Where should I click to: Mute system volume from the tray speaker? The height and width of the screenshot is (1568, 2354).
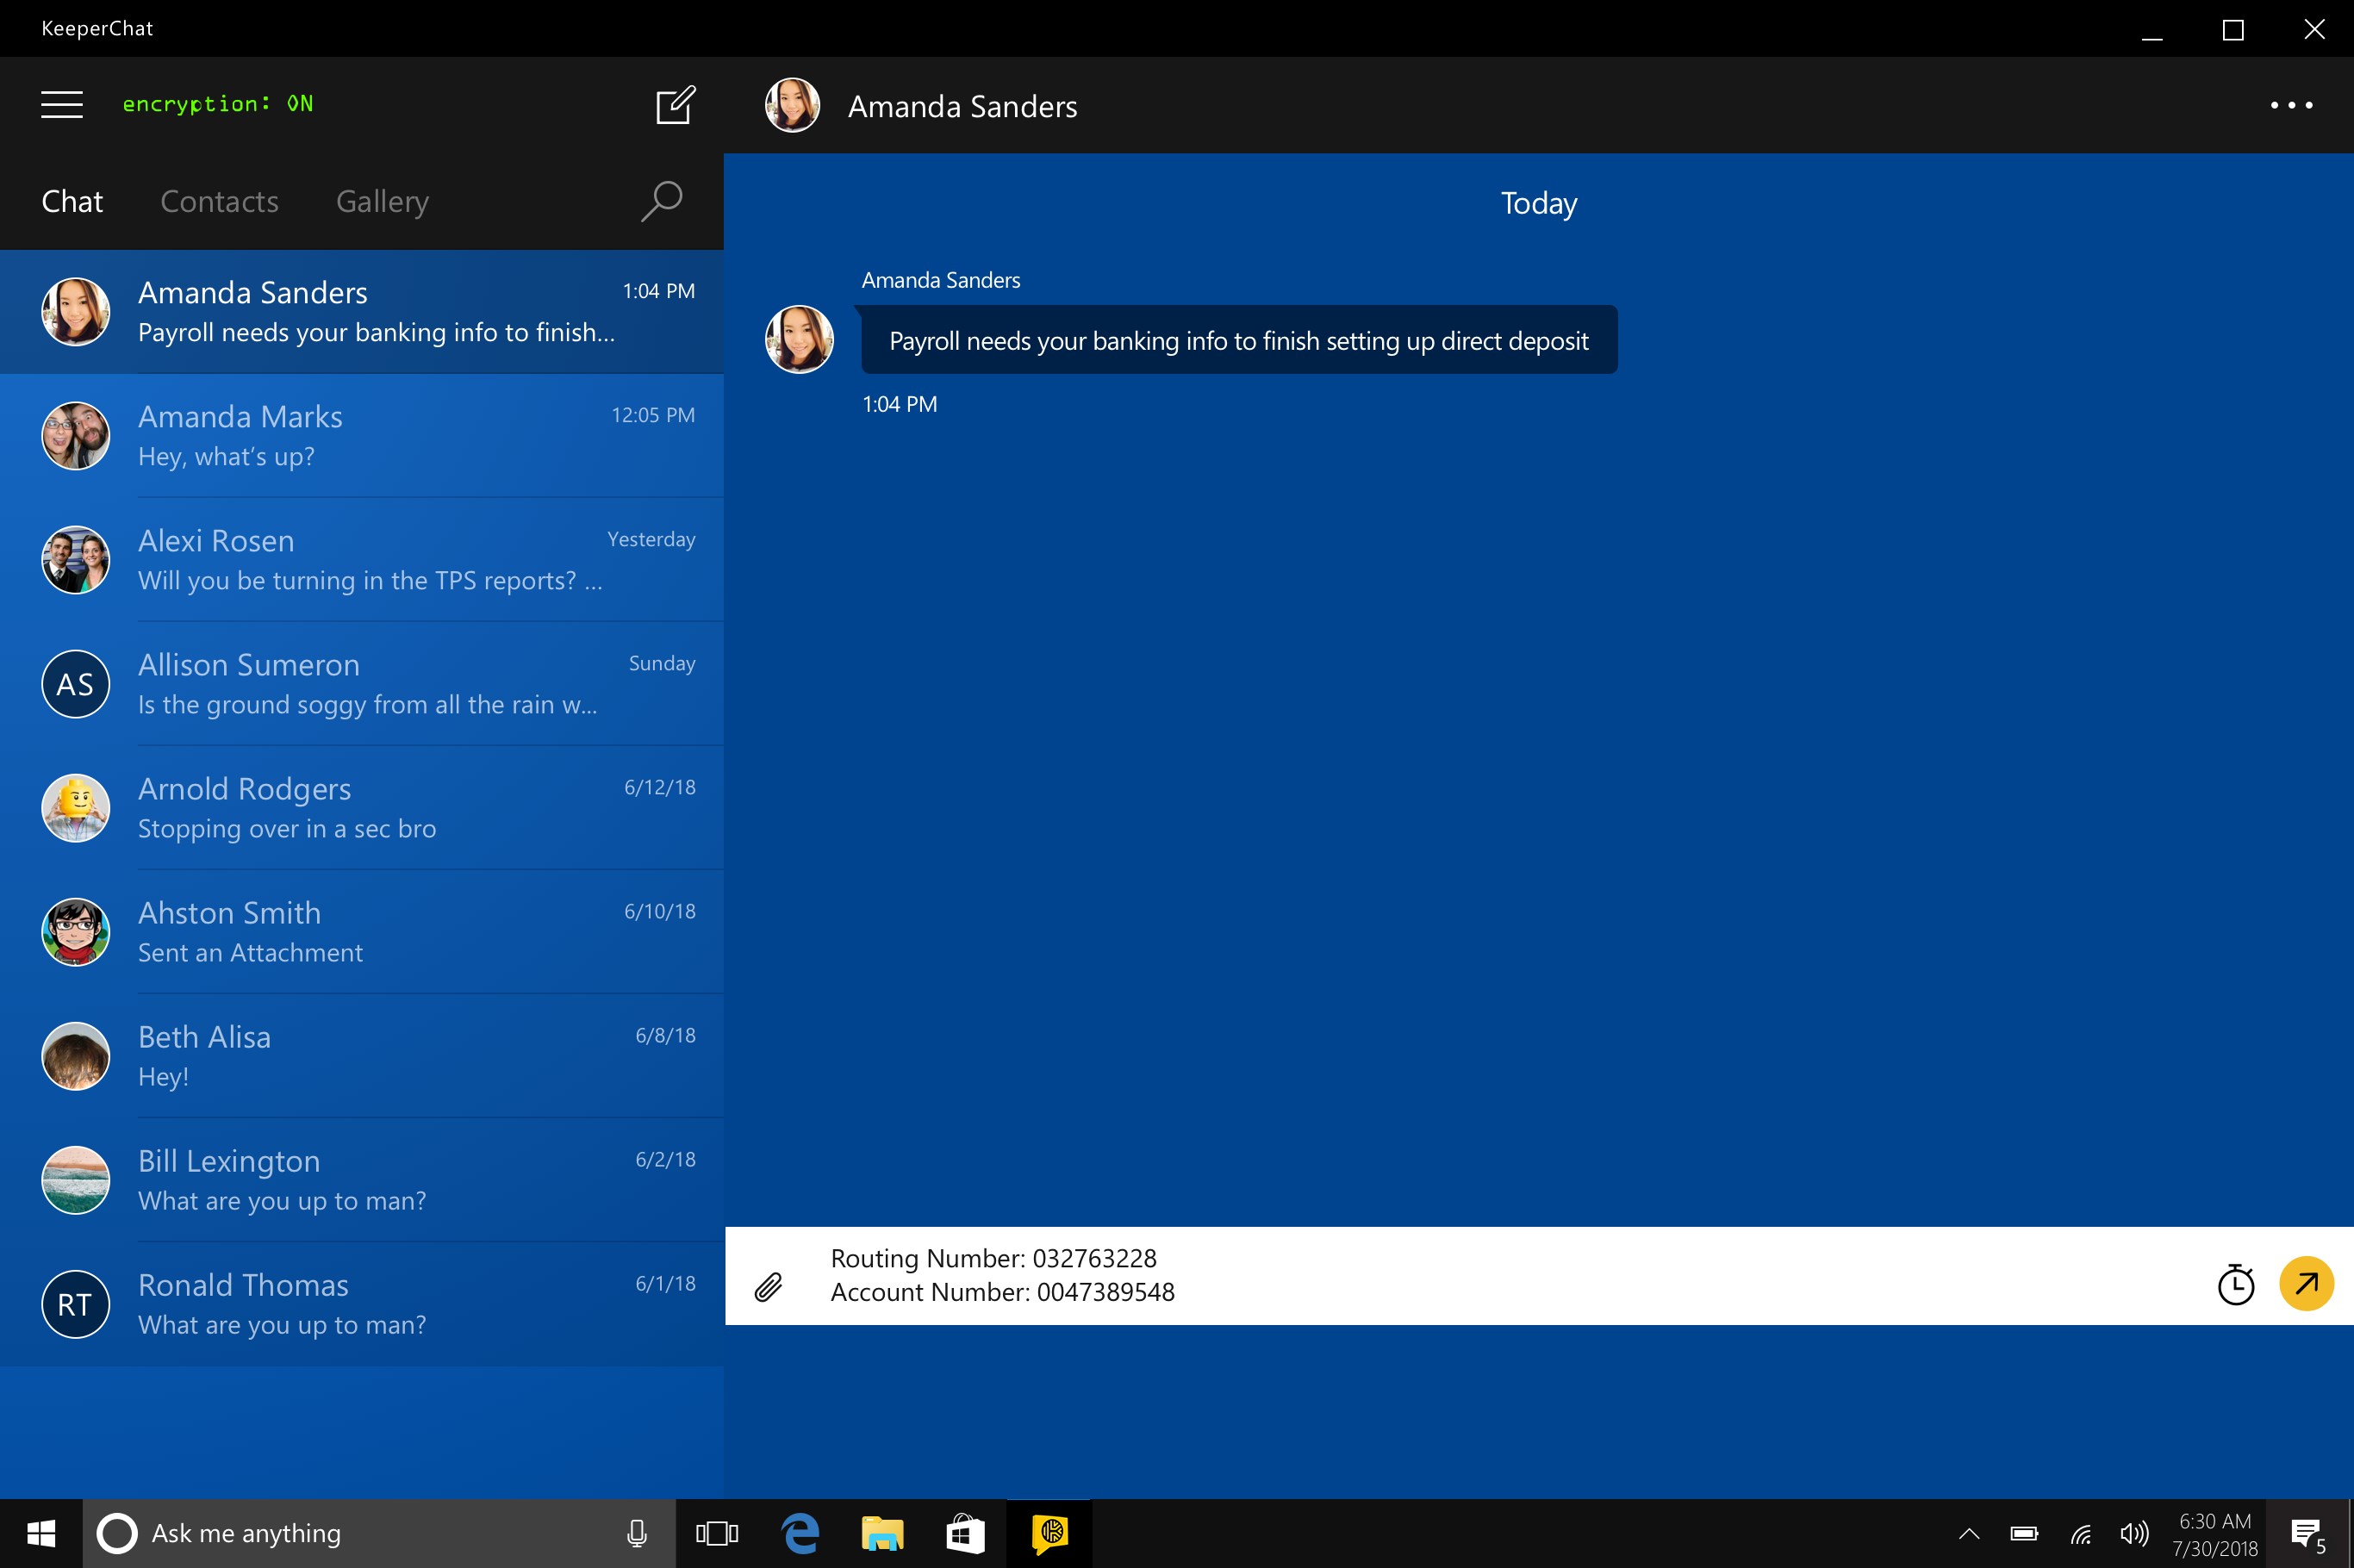pos(2133,1533)
